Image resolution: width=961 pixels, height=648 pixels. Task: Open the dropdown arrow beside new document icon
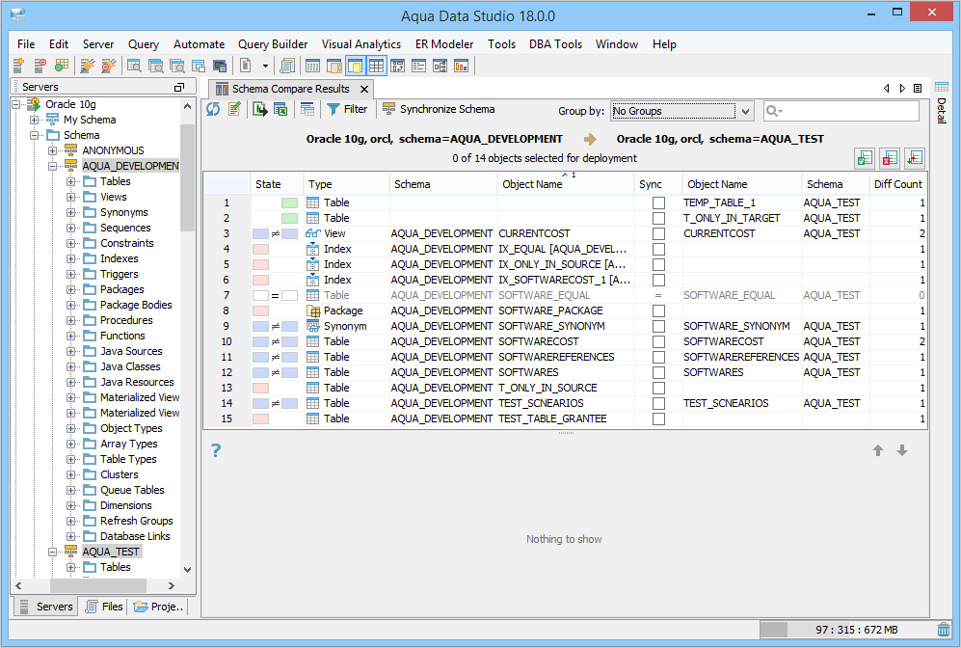tap(265, 66)
